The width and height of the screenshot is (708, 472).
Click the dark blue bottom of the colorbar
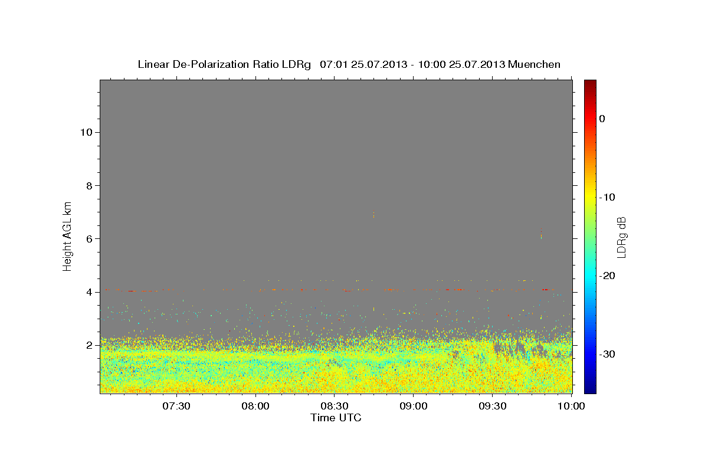590,388
